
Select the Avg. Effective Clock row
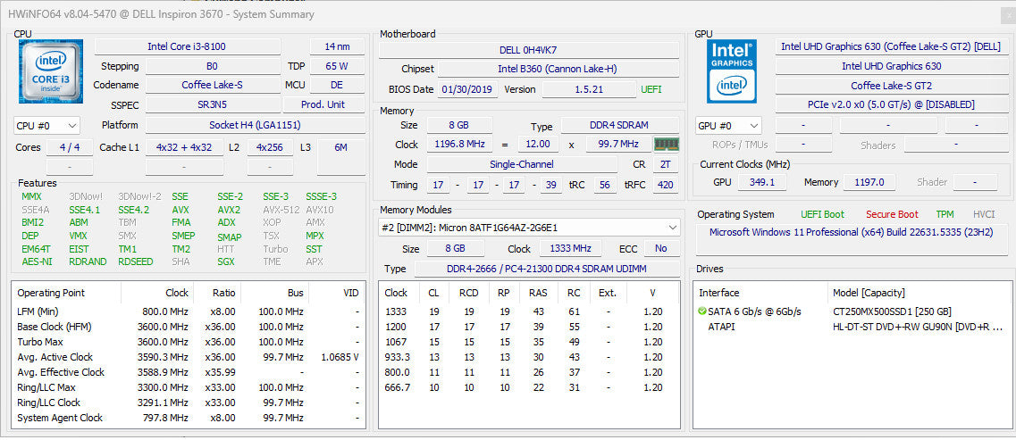coord(189,372)
